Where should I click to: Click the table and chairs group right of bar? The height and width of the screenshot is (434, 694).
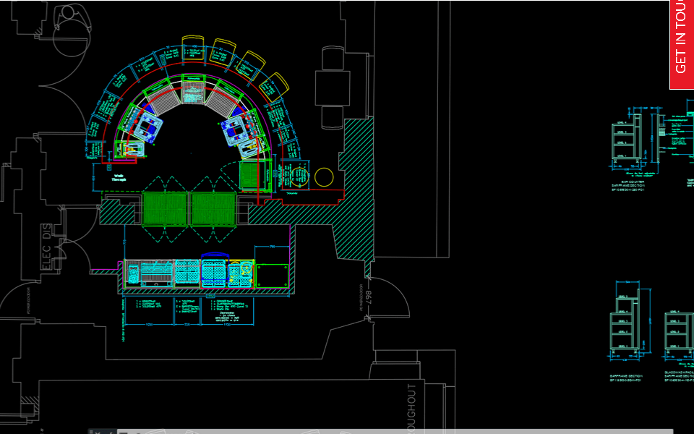[333, 86]
